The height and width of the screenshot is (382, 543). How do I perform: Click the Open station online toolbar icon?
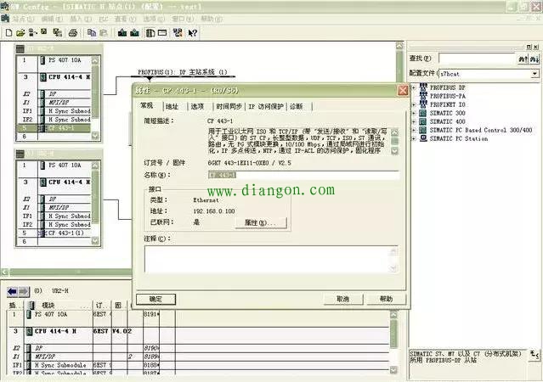(32, 33)
